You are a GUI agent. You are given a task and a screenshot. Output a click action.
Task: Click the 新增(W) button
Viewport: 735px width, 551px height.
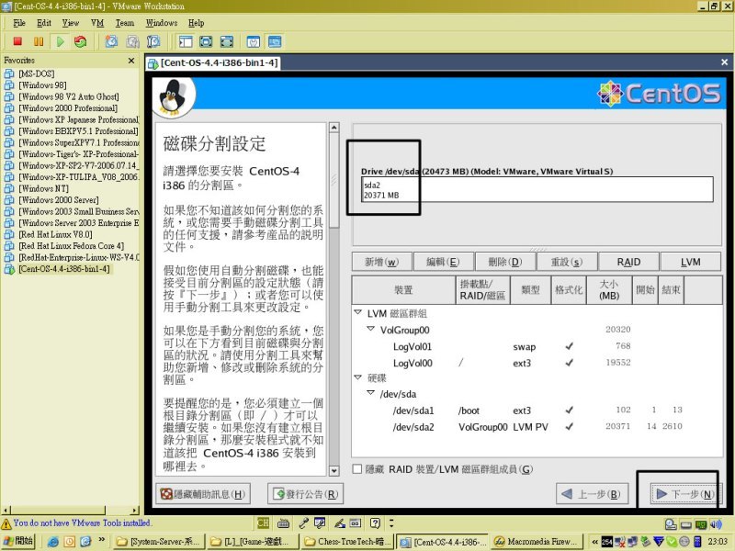tap(382, 262)
